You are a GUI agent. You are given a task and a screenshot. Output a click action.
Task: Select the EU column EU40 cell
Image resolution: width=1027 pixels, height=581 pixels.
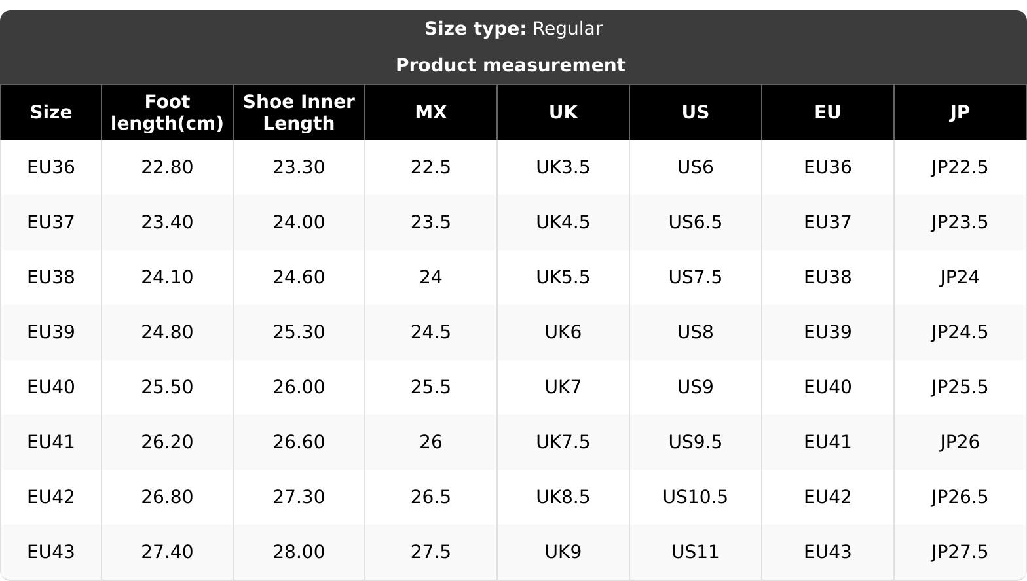coord(828,387)
